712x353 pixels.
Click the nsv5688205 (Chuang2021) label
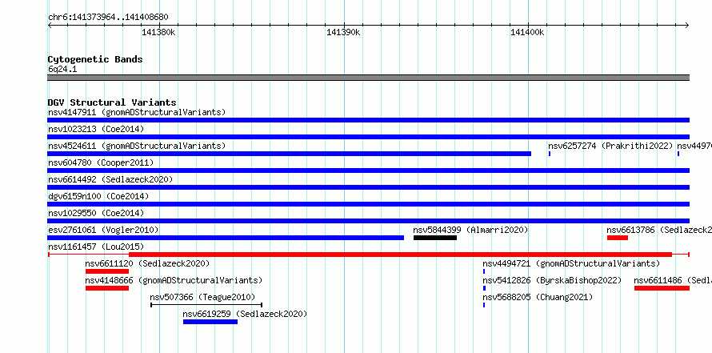point(538,297)
